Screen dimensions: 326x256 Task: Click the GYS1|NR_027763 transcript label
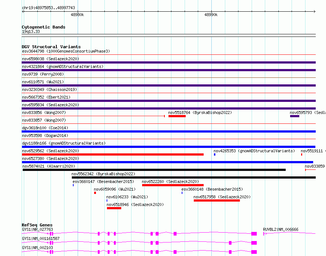[37, 229]
